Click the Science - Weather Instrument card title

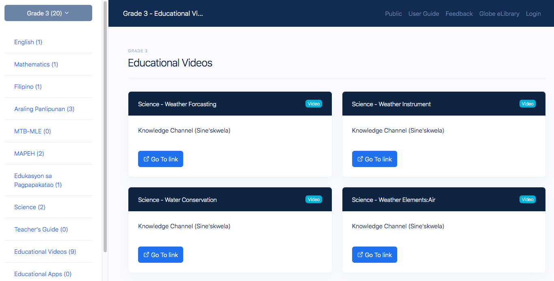391,104
